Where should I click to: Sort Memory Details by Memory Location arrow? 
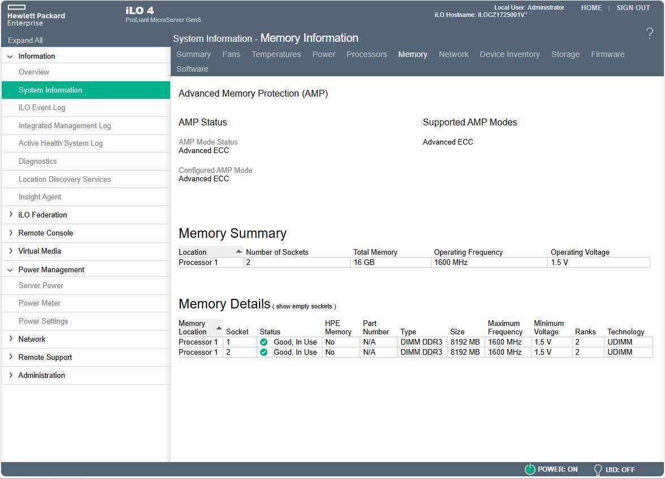(x=219, y=328)
